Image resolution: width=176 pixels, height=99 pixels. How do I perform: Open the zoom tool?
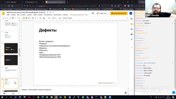(x=19, y=18)
